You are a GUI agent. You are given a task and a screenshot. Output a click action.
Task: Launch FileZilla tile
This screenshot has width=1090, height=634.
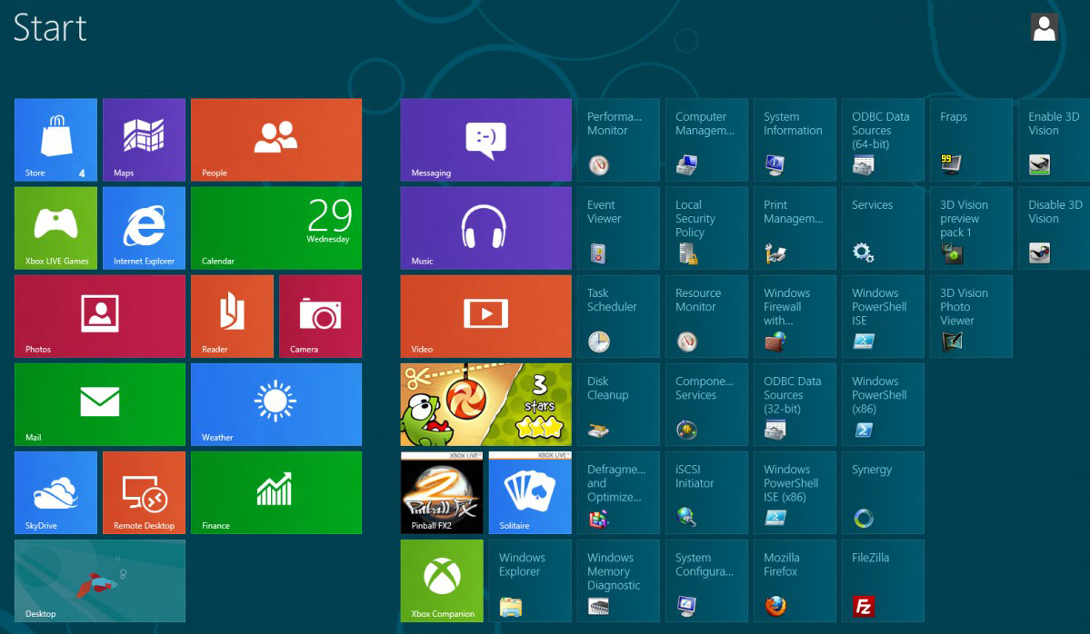pyautogui.click(x=883, y=580)
